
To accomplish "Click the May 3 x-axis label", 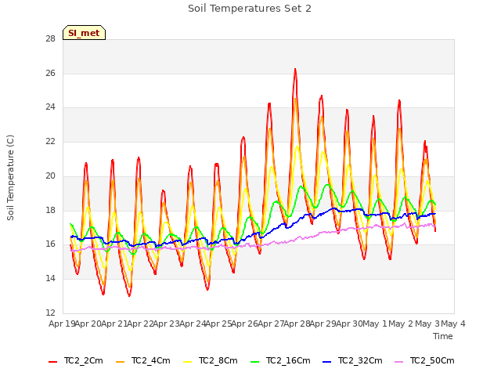I will [x=427, y=324].
